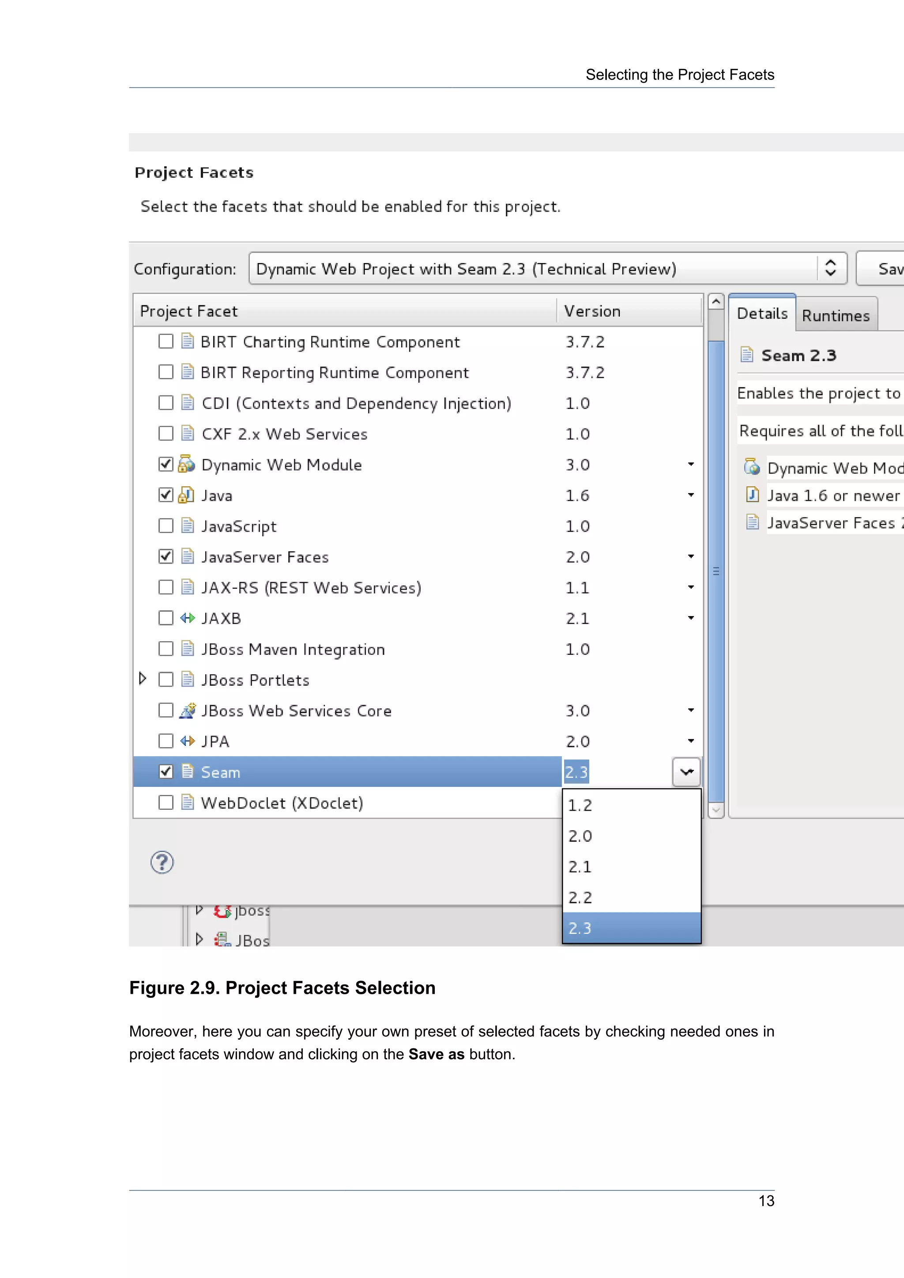
Task: Toggle the Seam version dropdown button
Action: pos(686,771)
